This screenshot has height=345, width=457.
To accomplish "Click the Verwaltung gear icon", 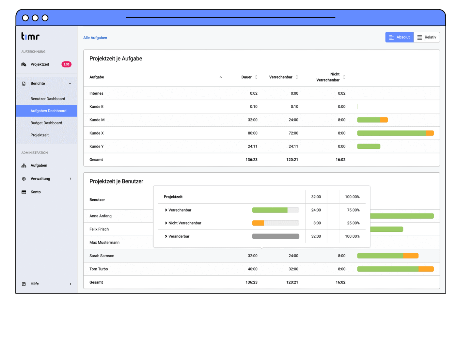I will click(24, 179).
